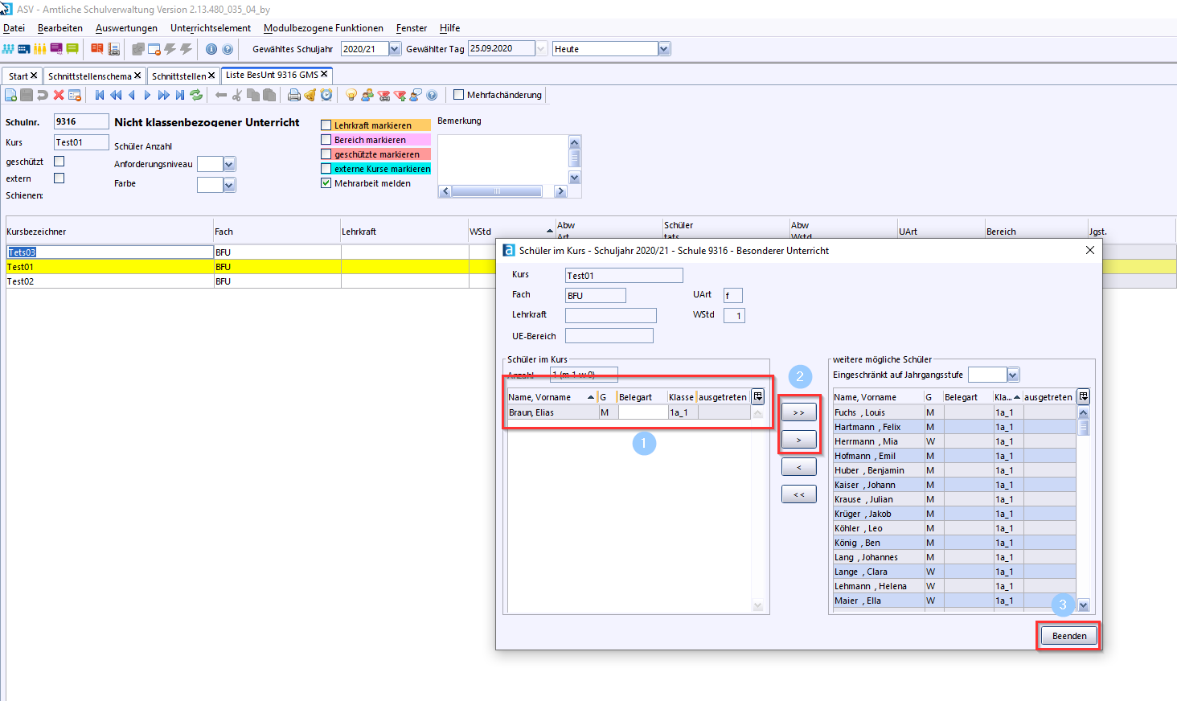The height and width of the screenshot is (701, 1177).
Task: Select student Braun, Elias in Schüler im Kurs
Action: 629,412
